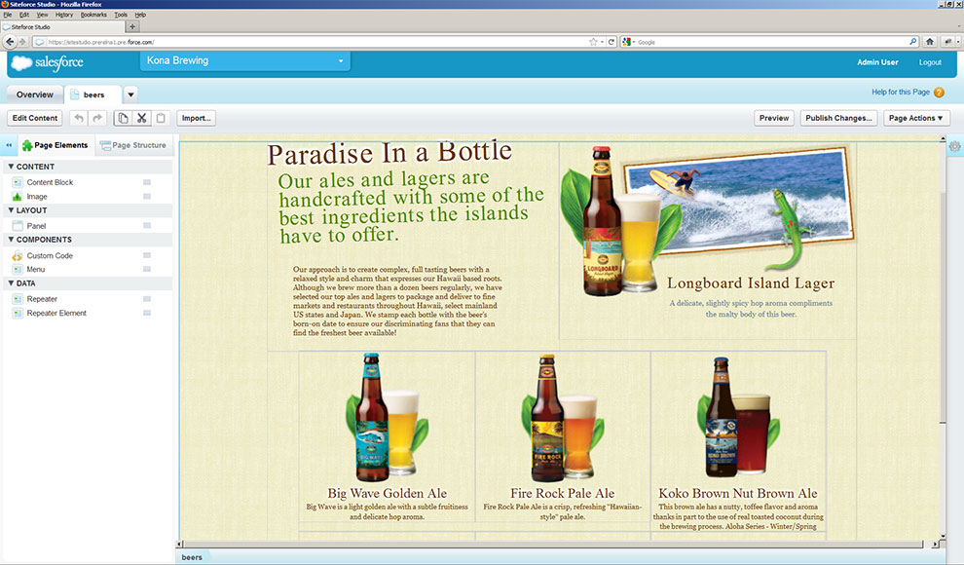Click the Salesforce logo
Screen dimensions: 964x565
pyautogui.click(x=48, y=62)
